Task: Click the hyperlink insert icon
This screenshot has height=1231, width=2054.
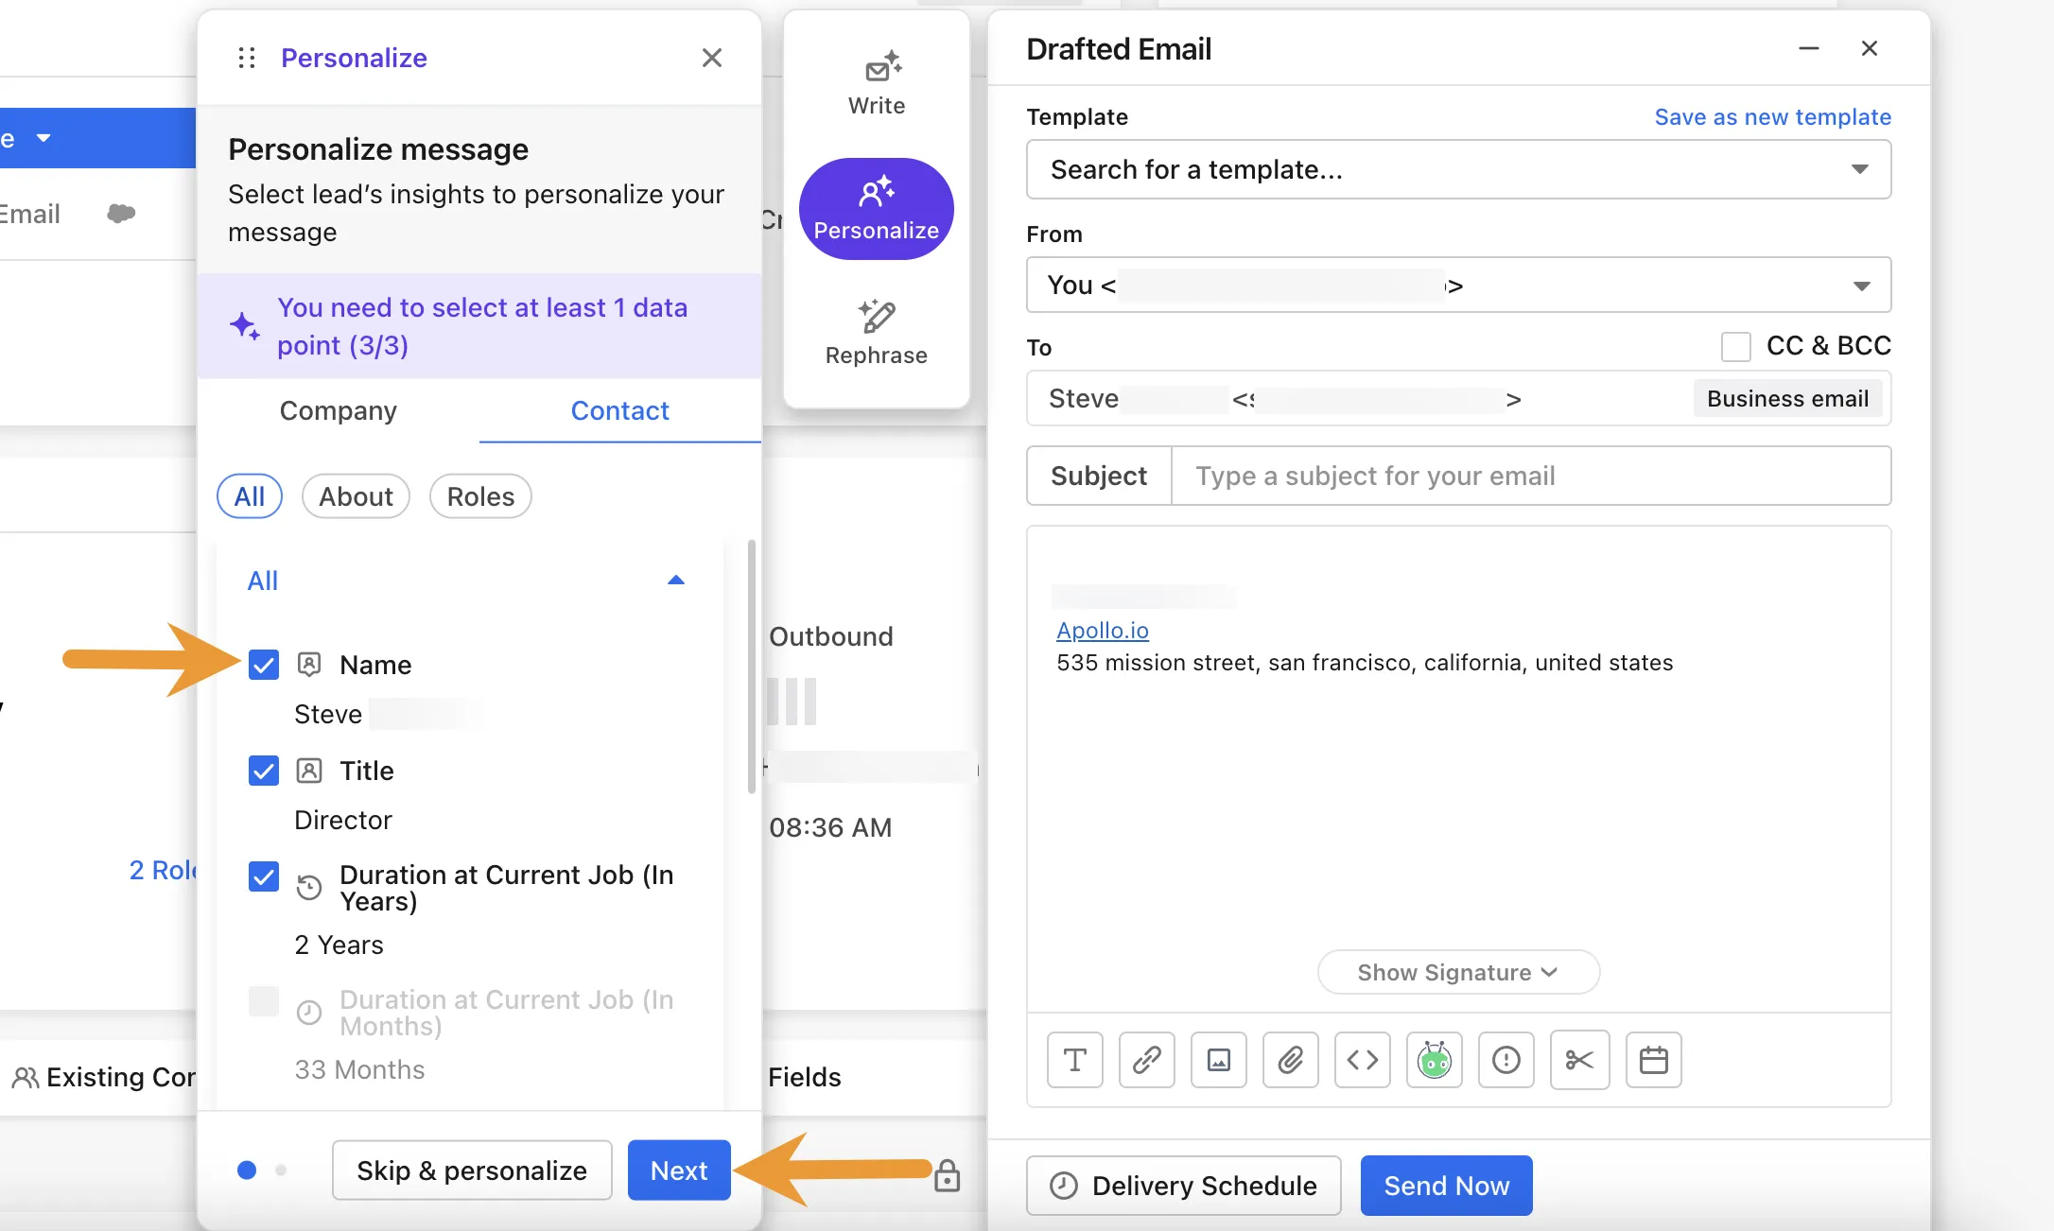Action: pyautogui.click(x=1145, y=1060)
